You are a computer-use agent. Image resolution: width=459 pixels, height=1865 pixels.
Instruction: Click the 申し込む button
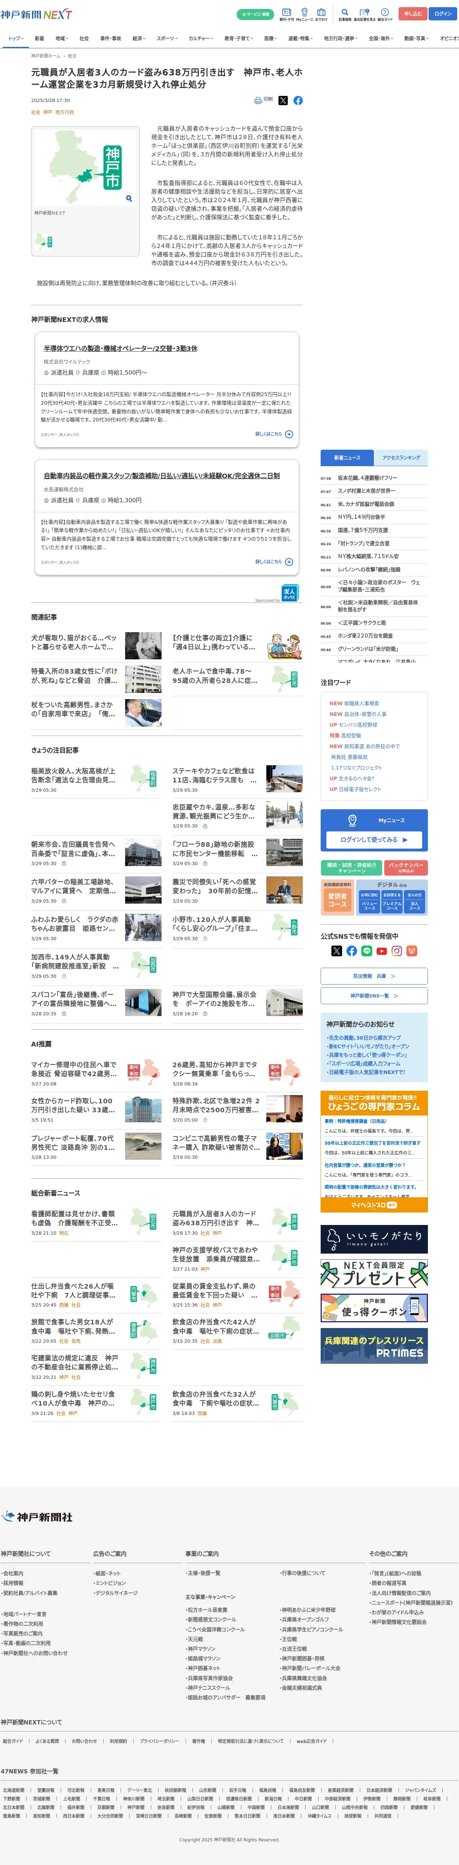tap(413, 14)
